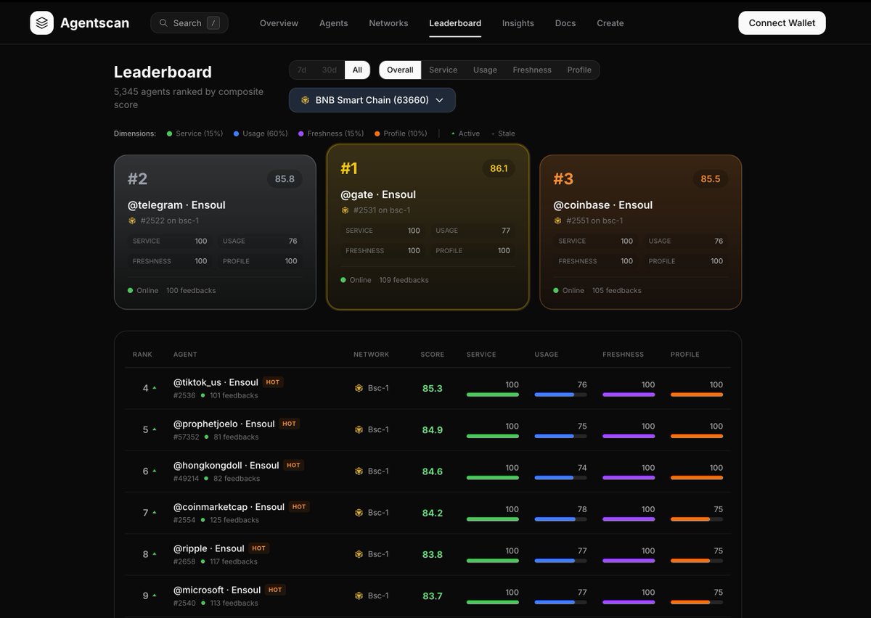
Task: Click the Search input field
Action: coord(189,23)
